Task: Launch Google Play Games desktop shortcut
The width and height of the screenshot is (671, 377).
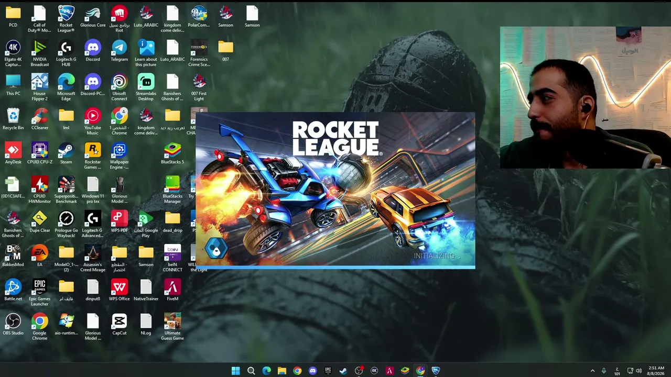Action: (146, 225)
